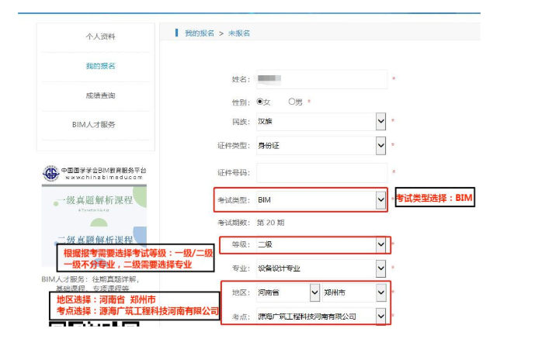
Task: Click the 未报名 breadcrumb link
Action: click(x=239, y=33)
